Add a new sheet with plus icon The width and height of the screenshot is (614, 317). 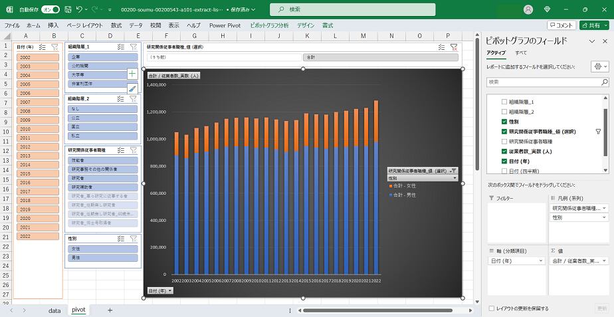(x=110, y=310)
